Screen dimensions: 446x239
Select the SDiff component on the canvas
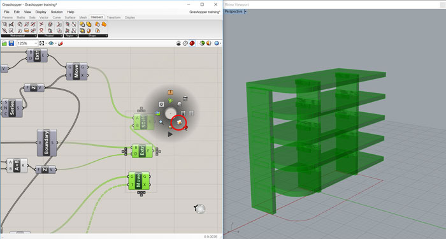pyautogui.click(x=143, y=122)
